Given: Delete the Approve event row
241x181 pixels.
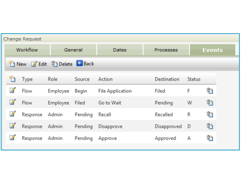Looking at the screenshot, I should coord(210,138).
